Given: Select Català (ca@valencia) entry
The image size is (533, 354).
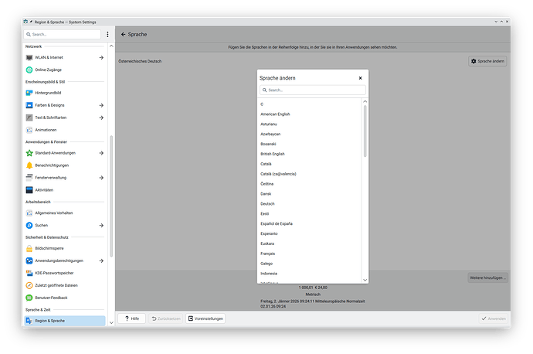Looking at the screenshot, I should (310, 174).
